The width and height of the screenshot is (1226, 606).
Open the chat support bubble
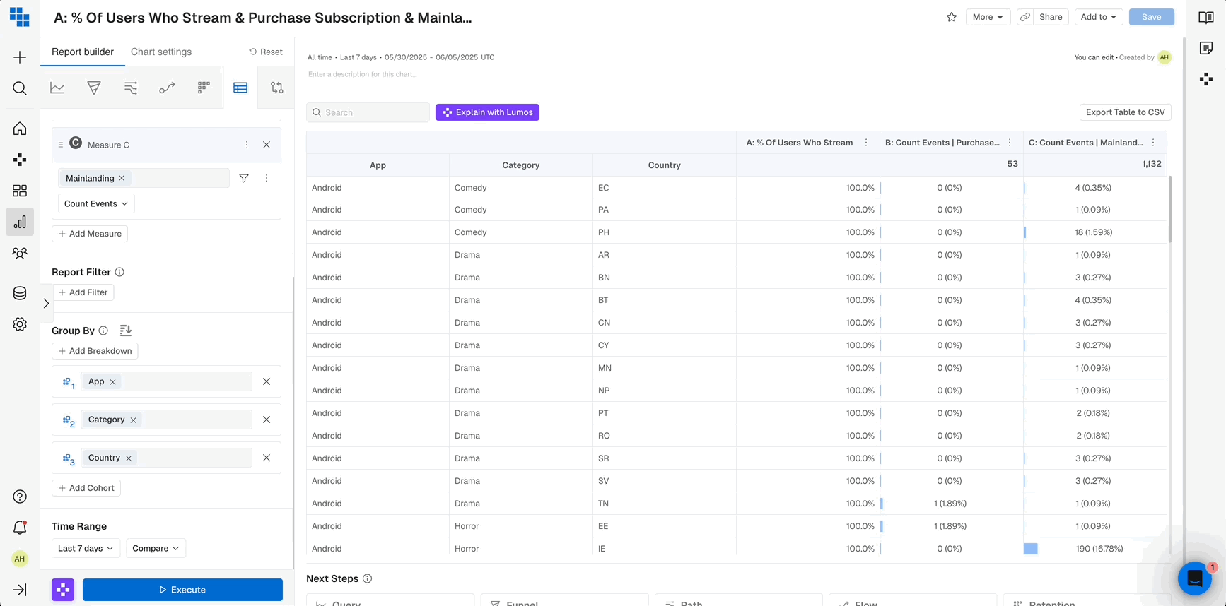(x=1195, y=578)
